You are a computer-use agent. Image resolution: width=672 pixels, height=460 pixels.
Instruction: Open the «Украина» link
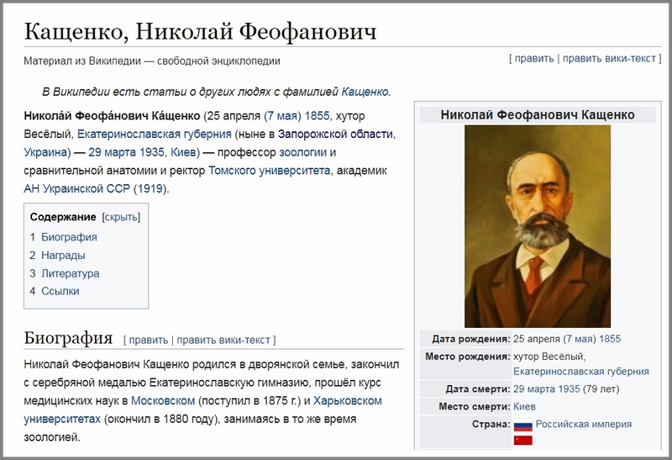pyautogui.click(x=45, y=152)
